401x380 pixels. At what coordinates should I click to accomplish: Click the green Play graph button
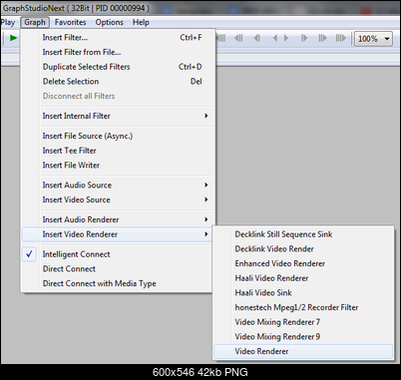[x=13, y=38]
